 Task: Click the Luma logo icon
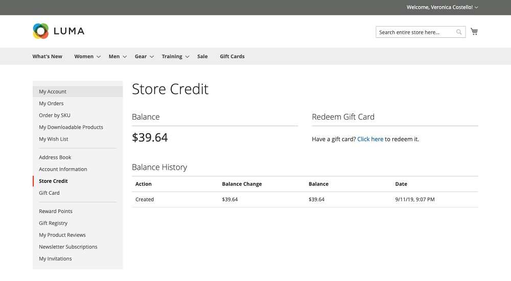click(x=41, y=31)
